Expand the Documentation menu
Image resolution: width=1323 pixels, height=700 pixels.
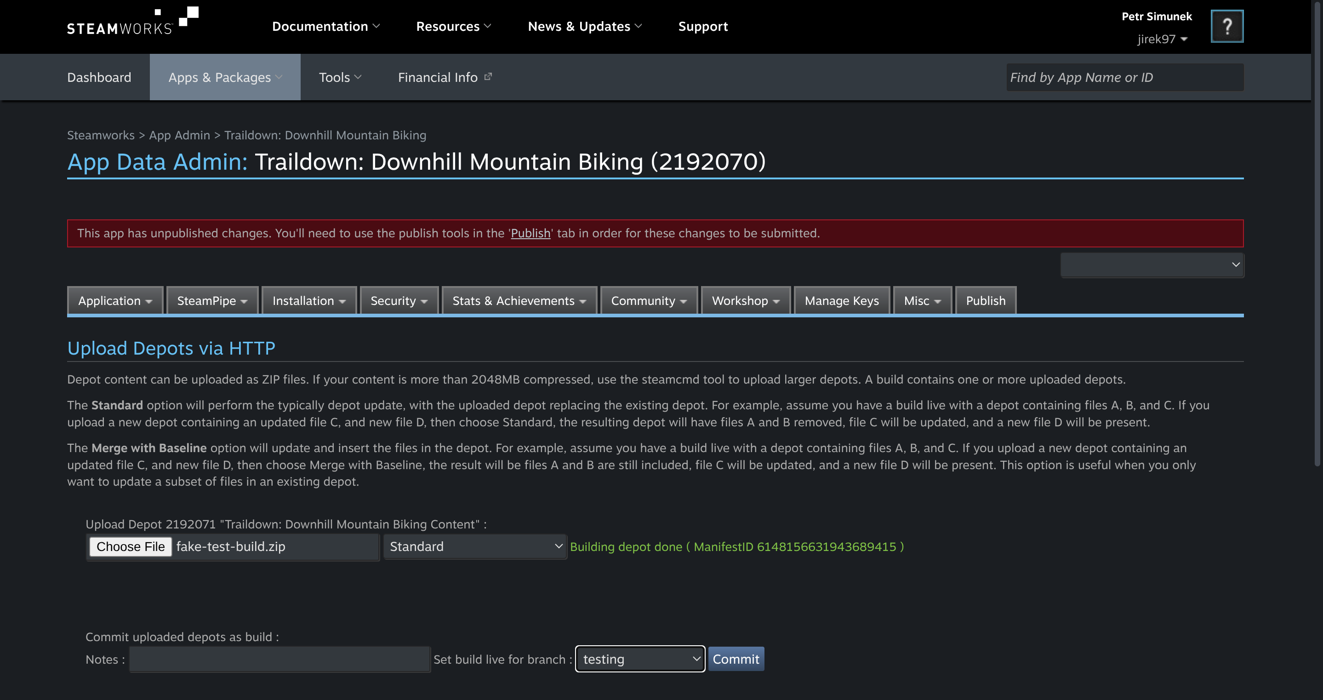(x=326, y=26)
